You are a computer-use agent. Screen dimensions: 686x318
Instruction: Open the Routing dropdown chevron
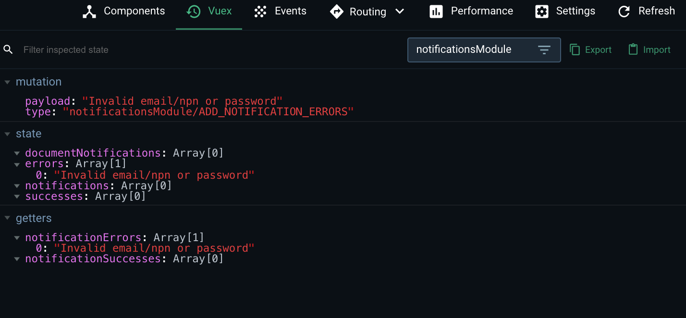coord(400,12)
